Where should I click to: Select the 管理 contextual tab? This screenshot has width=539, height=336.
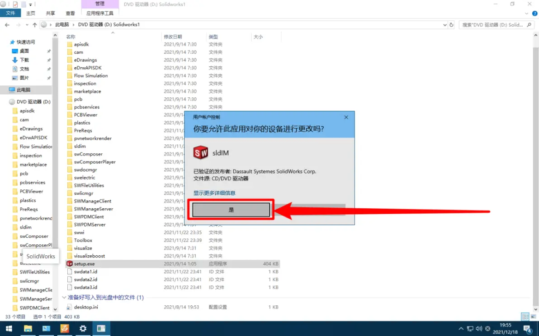pyautogui.click(x=99, y=4)
